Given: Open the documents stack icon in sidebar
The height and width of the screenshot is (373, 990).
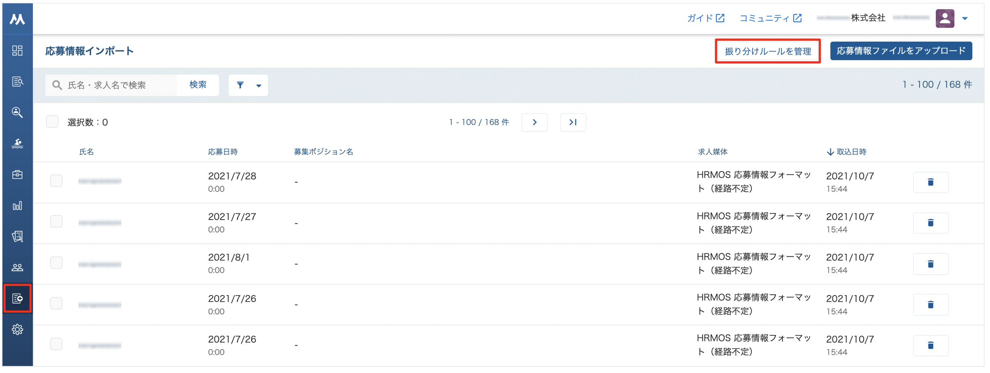Looking at the screenshot, I should 17,236.
